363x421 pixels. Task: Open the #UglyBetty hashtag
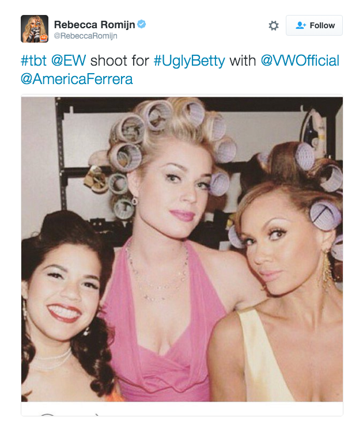tap(189, 61)
